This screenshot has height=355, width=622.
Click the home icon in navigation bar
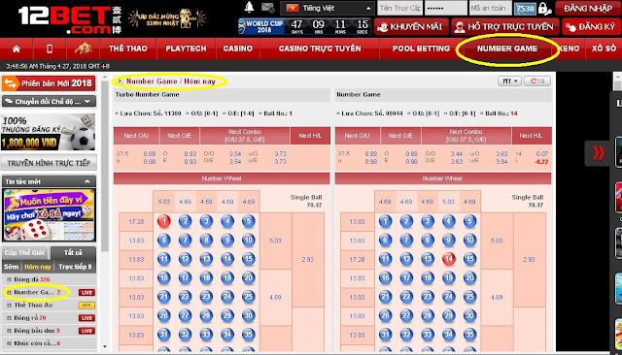(17, 48)
